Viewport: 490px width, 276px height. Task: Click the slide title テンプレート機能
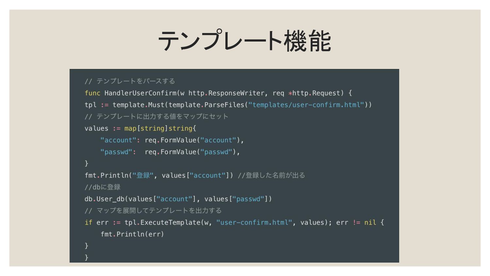tap(245, 41)
